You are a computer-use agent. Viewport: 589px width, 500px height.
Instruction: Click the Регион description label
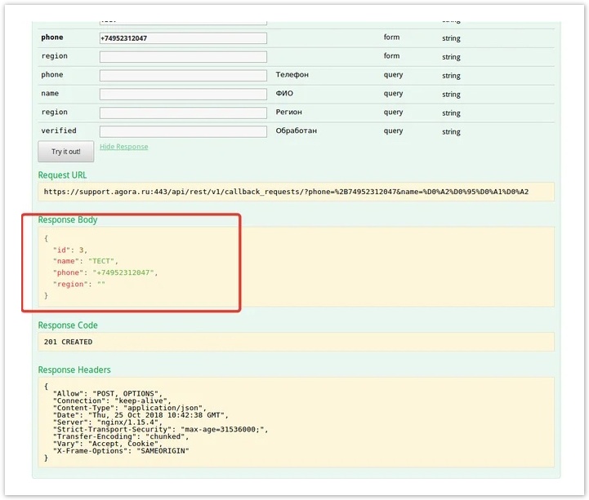[x=289, y=112]
